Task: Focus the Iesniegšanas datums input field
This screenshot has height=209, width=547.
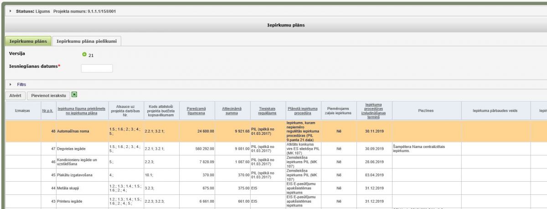Action: 97,68
